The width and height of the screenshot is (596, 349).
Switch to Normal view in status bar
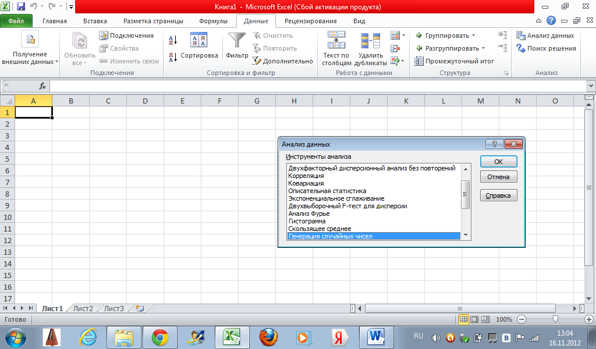[x=463, y=319]
